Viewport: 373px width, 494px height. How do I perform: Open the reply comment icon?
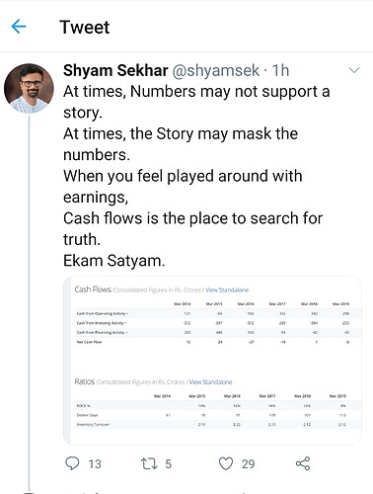coord(72,463)
